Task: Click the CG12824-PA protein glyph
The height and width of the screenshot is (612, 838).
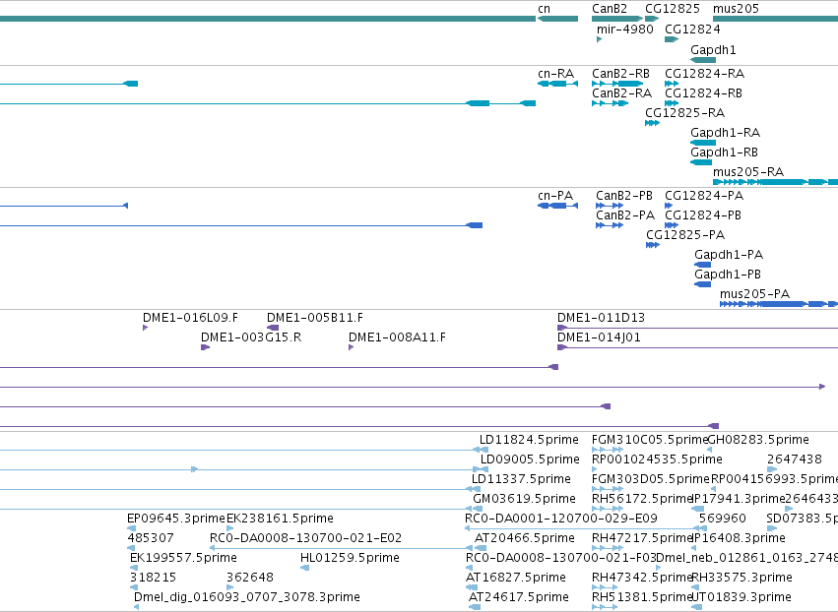Action: (x=669, y=206)
